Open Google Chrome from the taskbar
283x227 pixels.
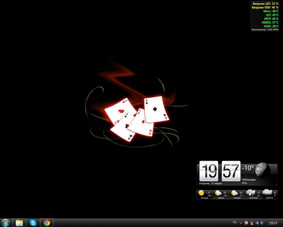(47, 223)
